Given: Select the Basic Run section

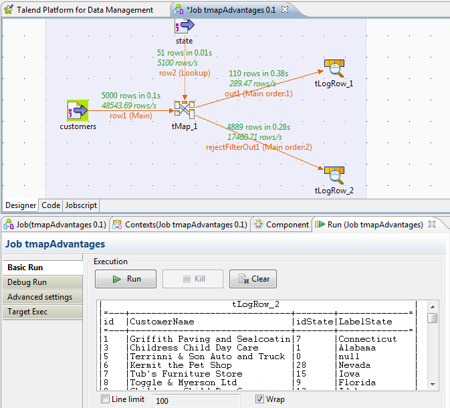Looking at the screenshot, I should (43, 268).
